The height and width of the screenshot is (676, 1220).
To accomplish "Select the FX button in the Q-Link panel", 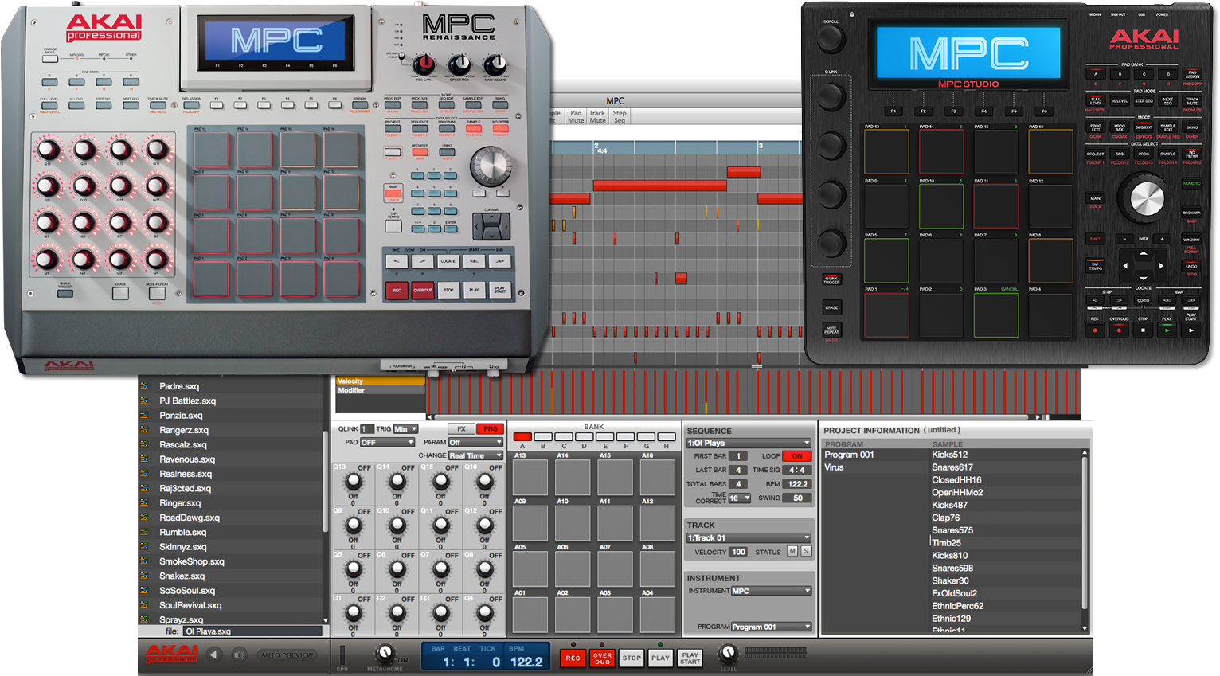I will coord(461,428).
